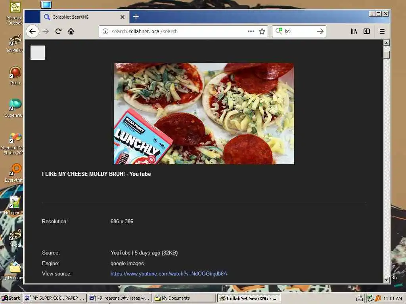Click the orange magnifier tray icon
Image resolution: width=406 pixels, height=304 pixels.
(378, 298)
